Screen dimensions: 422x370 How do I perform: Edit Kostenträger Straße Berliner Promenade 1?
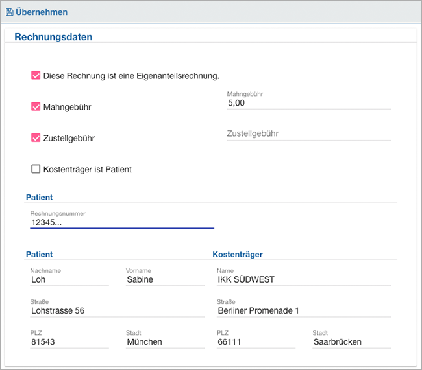304,310
